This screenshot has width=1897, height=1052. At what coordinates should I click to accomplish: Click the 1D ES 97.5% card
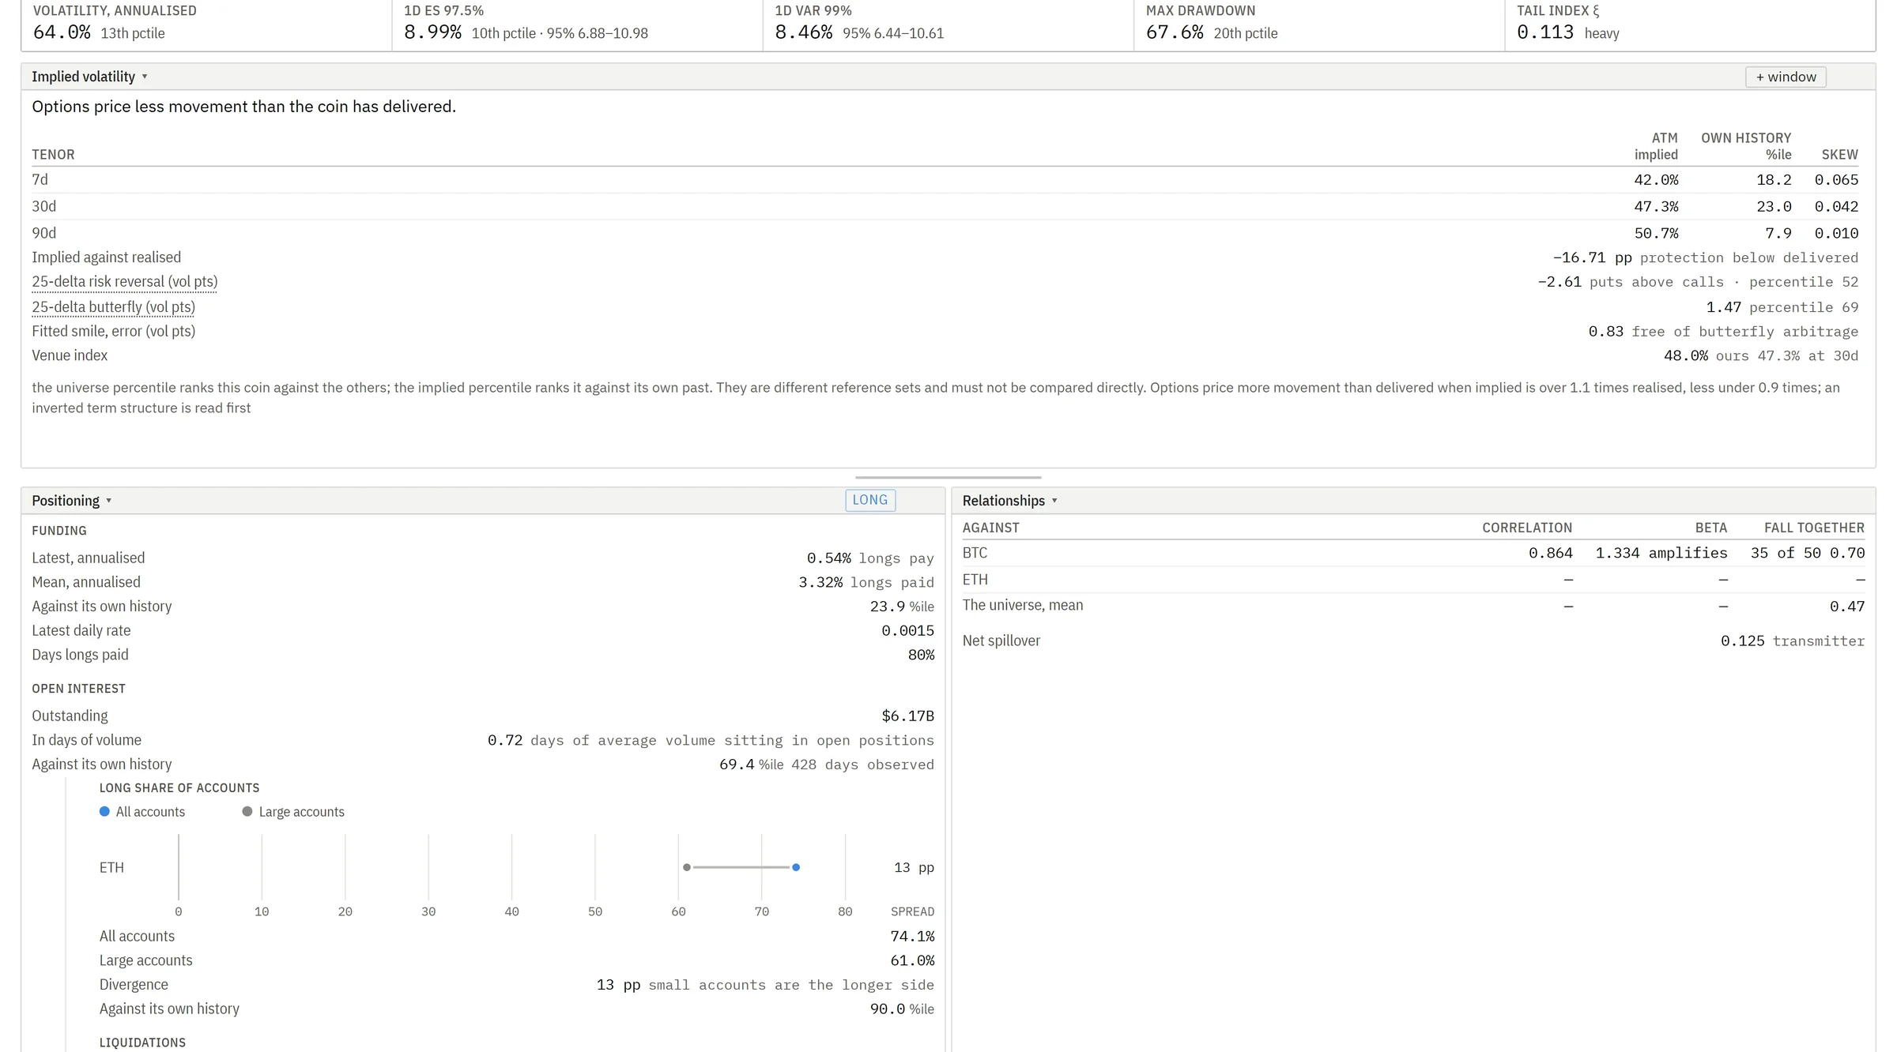(x=577, y=25)
